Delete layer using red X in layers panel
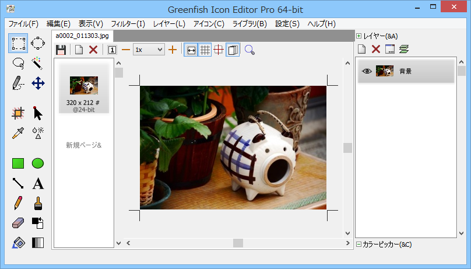 [x=376, y=50]
